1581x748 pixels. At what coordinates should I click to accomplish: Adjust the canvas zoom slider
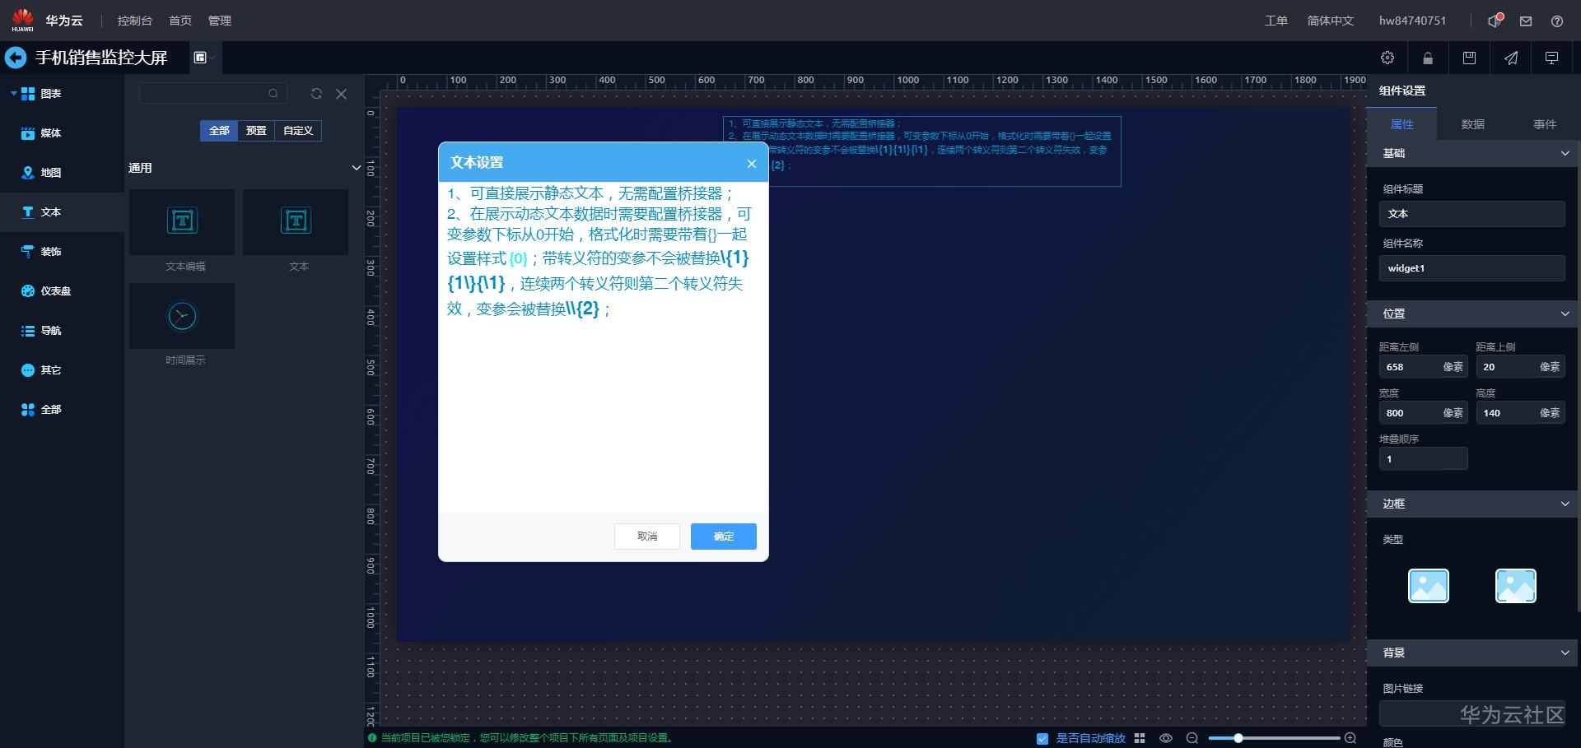point(1238,738)
